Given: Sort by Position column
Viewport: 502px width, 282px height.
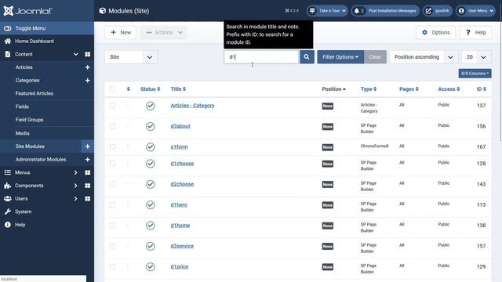Looking at the screenshot, I should 333,89.
